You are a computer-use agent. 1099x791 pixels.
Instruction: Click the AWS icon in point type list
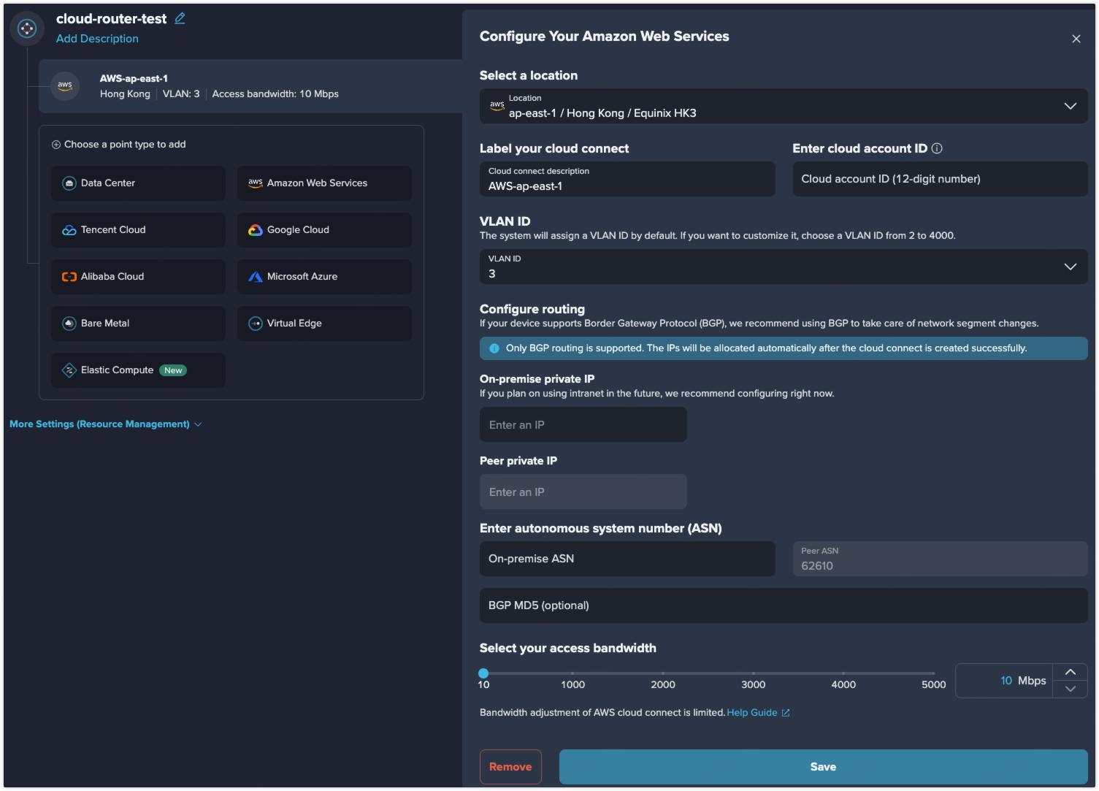pyautogui.click(x=256, y=183)
